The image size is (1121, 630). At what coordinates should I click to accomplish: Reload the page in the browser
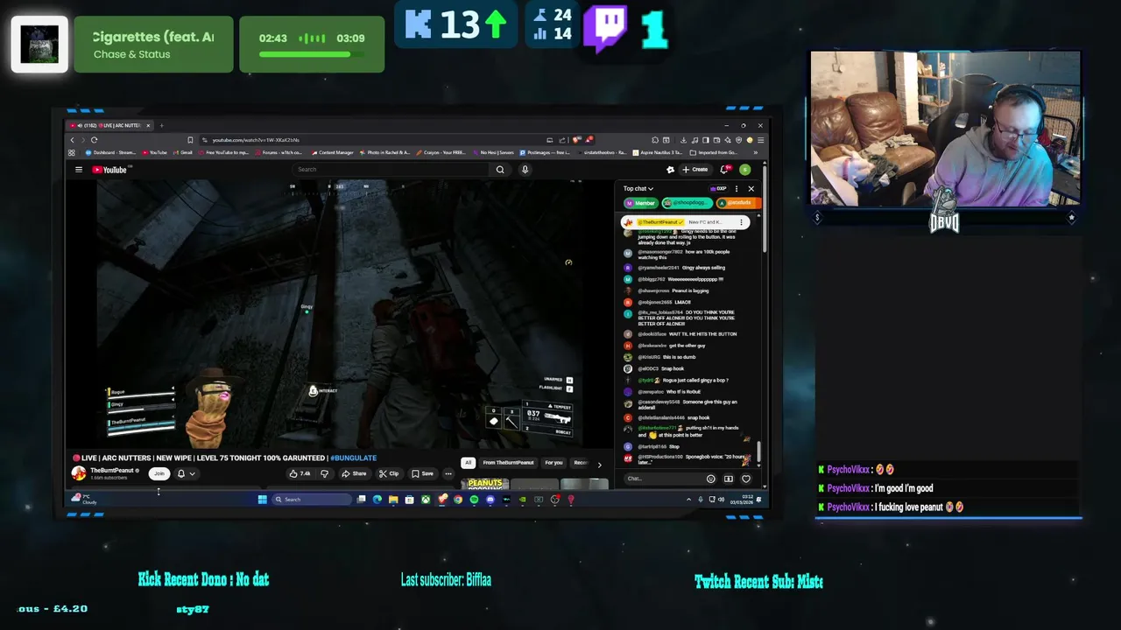94,140
